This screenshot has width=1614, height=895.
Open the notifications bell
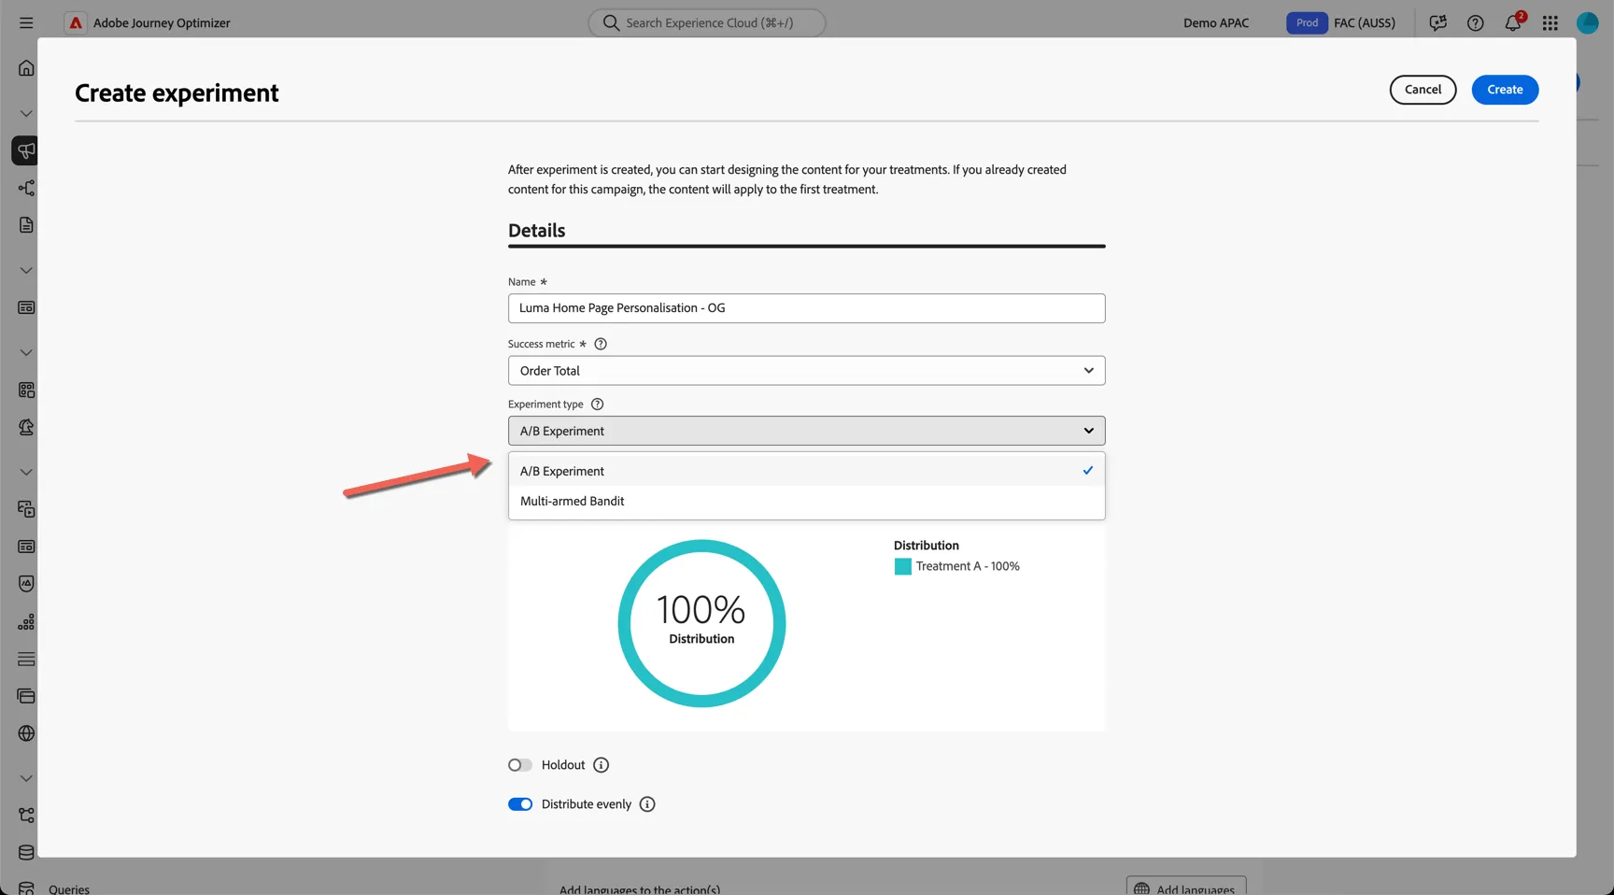[1513, 22]
